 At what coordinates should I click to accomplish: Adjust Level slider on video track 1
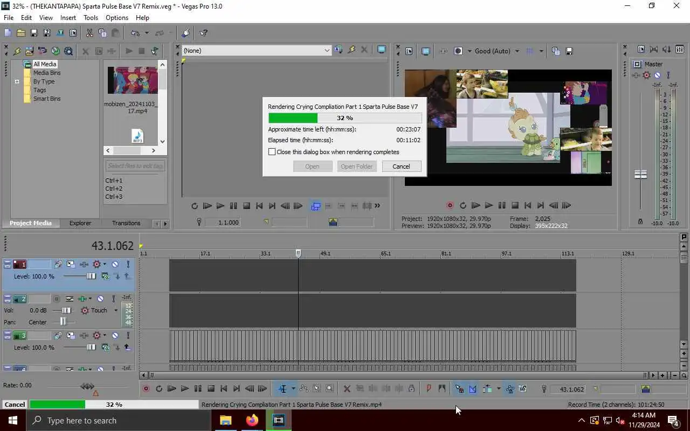tap(91, 276)
